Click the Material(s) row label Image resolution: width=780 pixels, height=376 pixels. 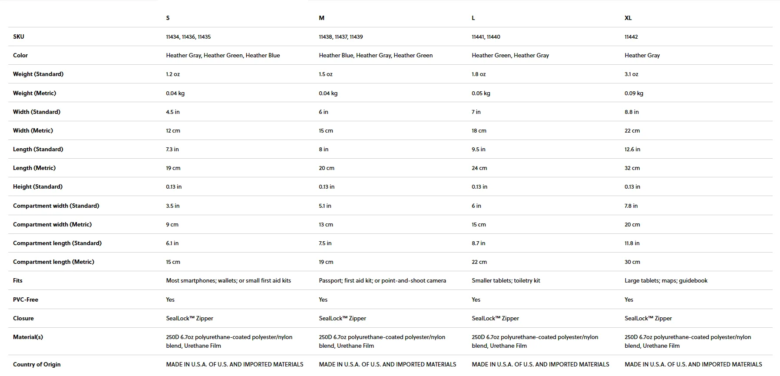[28, 337]
